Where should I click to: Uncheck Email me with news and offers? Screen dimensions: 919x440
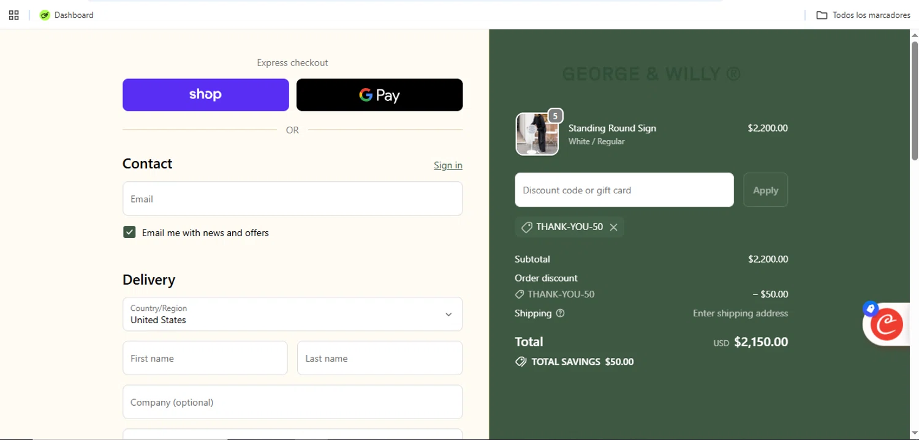click(129, 233)
